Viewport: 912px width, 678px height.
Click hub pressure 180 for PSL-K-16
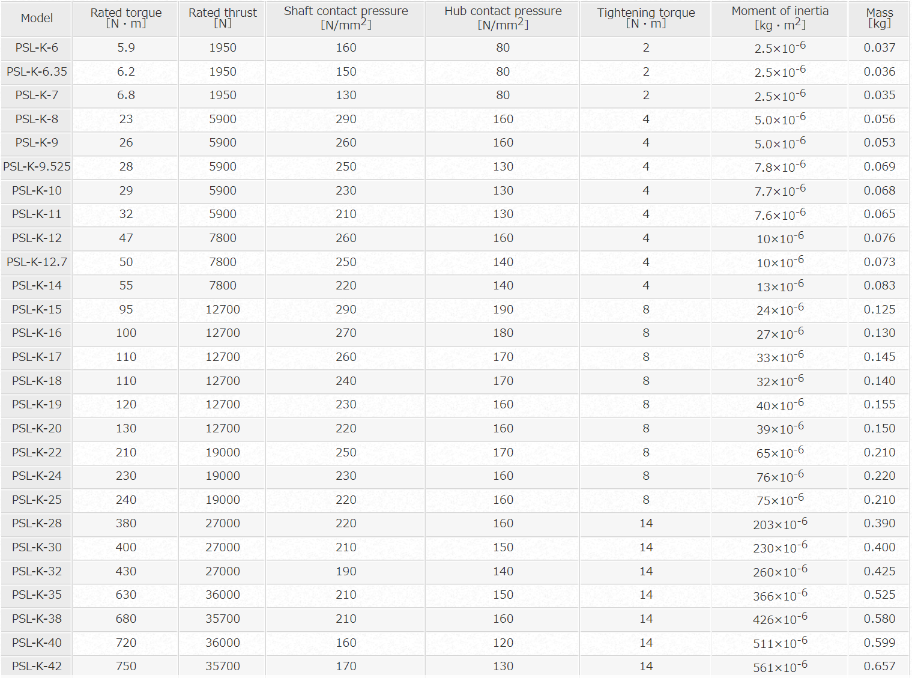pos(503,333)
